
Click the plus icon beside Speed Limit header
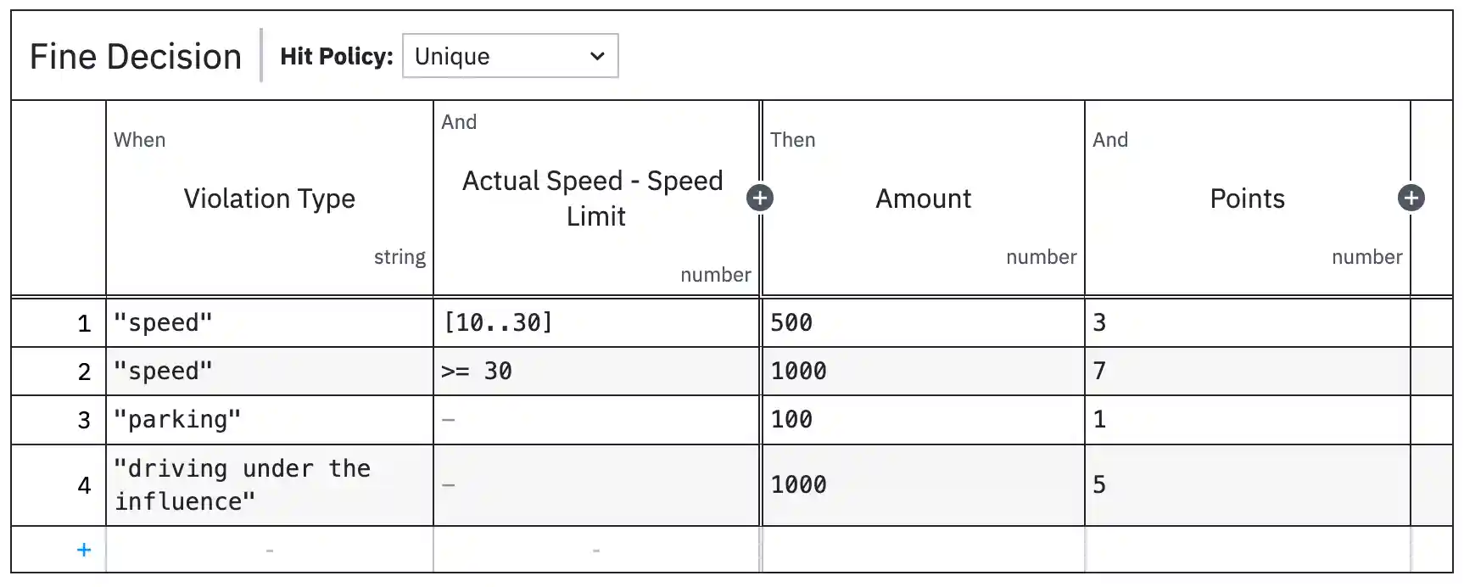(x=761, y=197)
